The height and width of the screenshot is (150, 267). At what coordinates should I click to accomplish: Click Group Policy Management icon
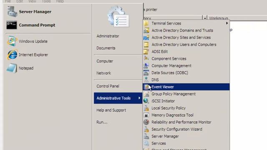point(146,94)
